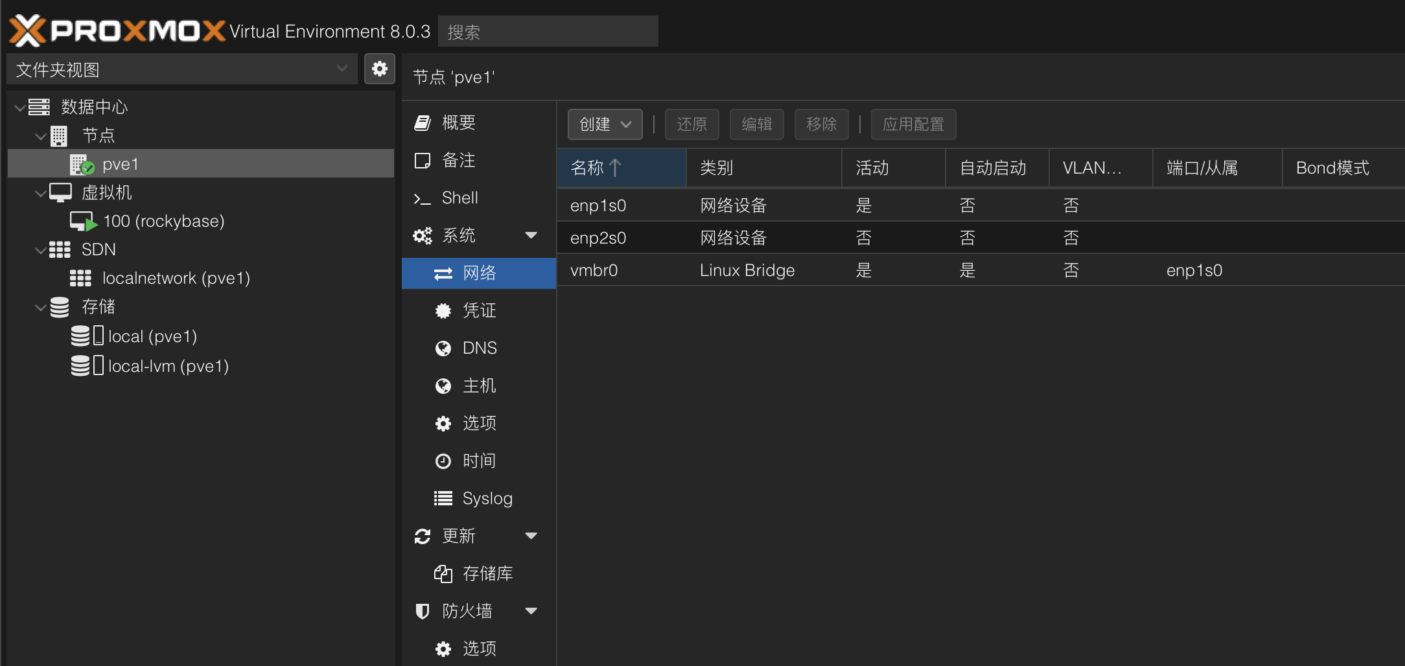Open the Syslog viewer

pyautogui.click(x=487, y=498)
